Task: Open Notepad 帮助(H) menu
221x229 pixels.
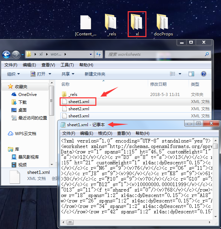Action: coord(142,133)
